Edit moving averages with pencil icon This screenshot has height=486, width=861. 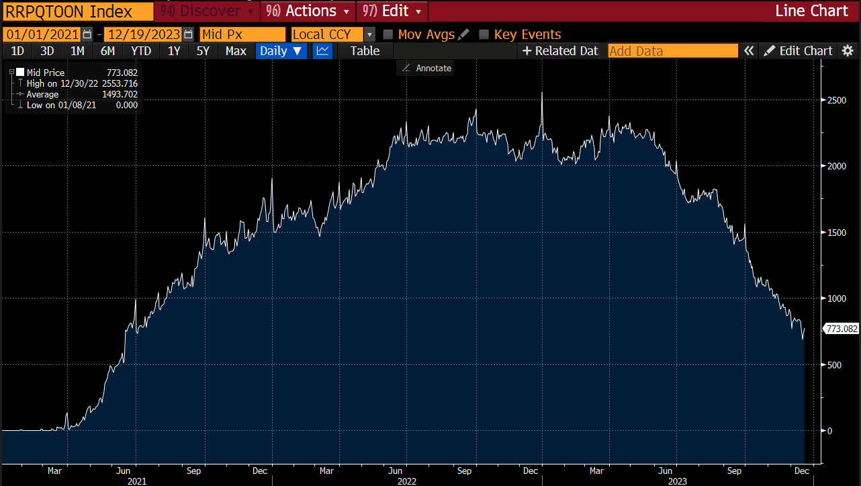pyautogui.click(x=463, y=34)
